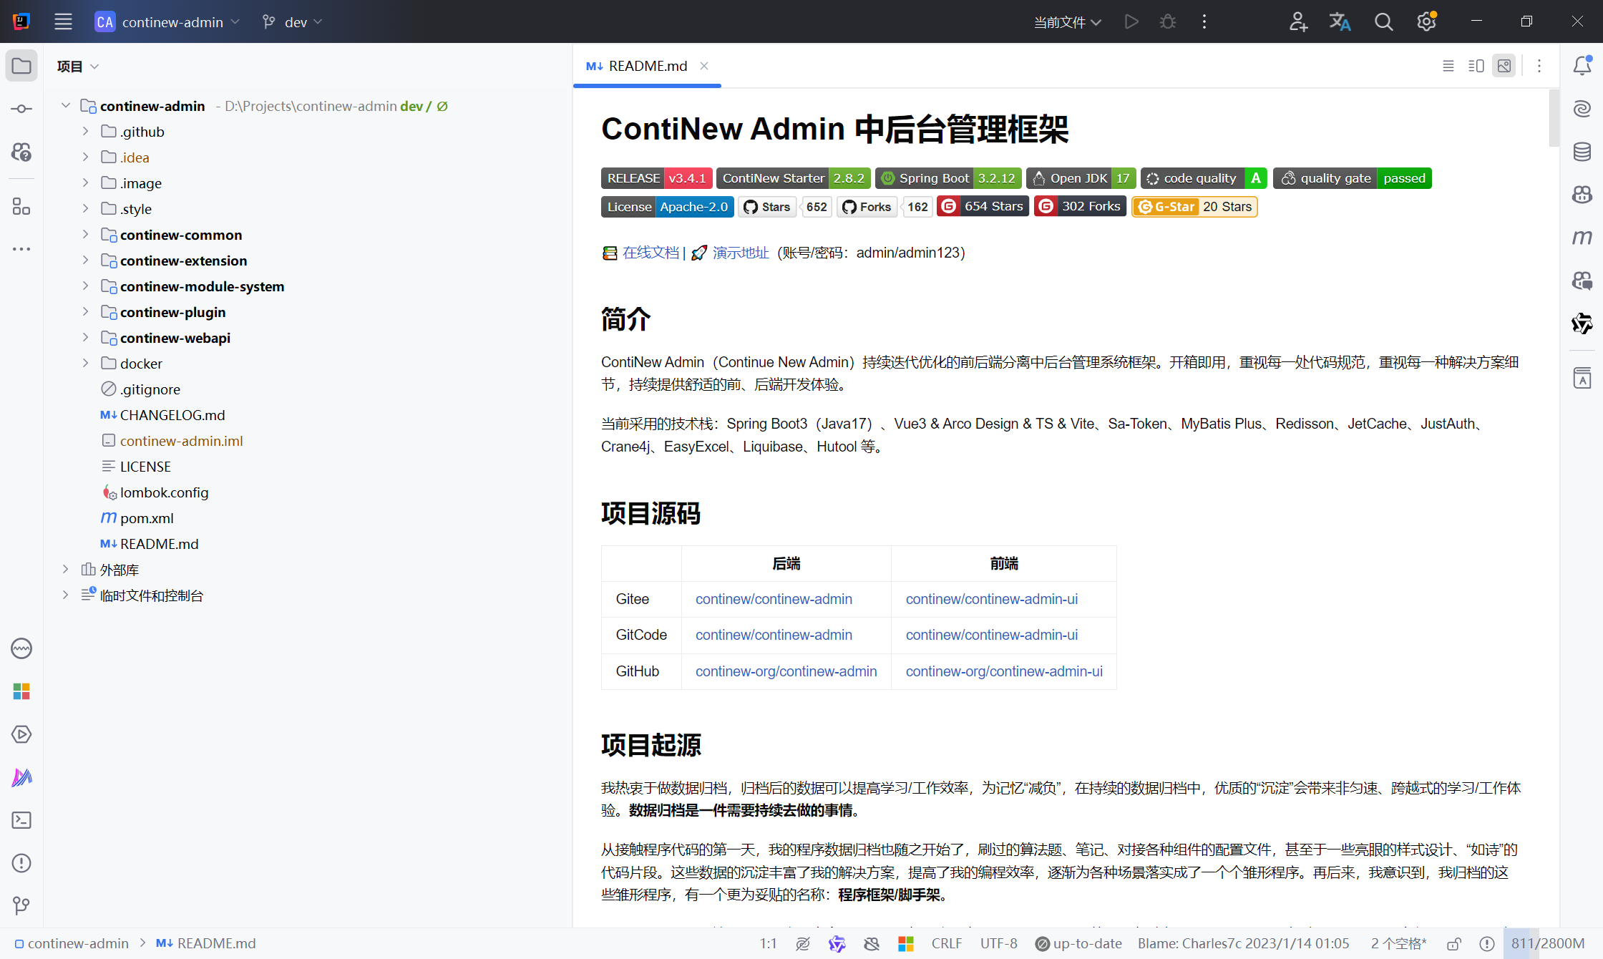Open the Project tool window folder icon
Viewport: 1603px width, 959px height.
coord(21,66)
